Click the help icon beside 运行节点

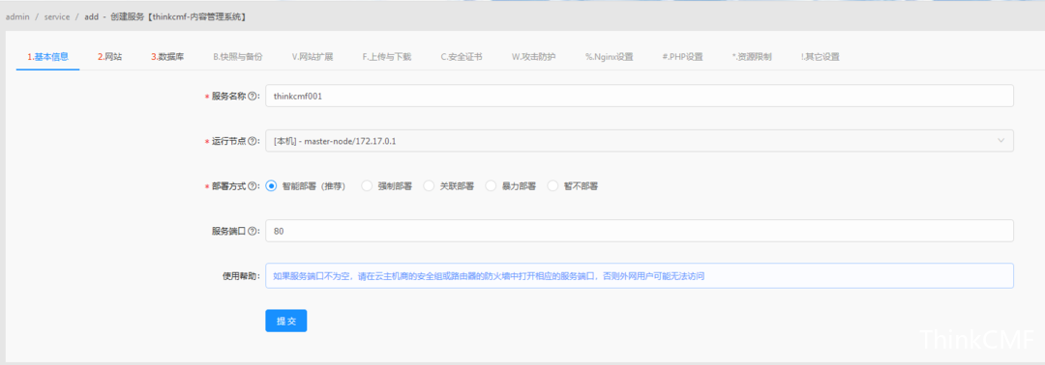point(252,141)
